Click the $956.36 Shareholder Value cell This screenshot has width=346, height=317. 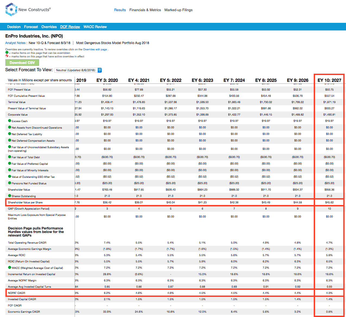tap(329, 189)
